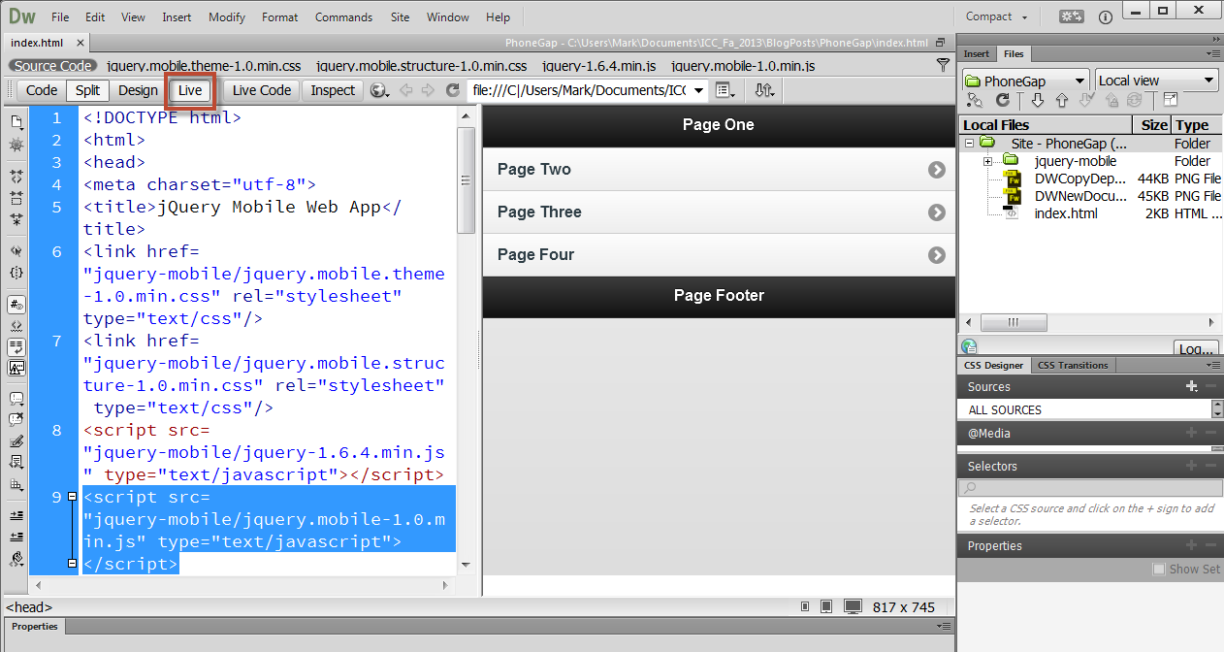
Task: Open the Local view dropdown
Action: point(1156,81)
